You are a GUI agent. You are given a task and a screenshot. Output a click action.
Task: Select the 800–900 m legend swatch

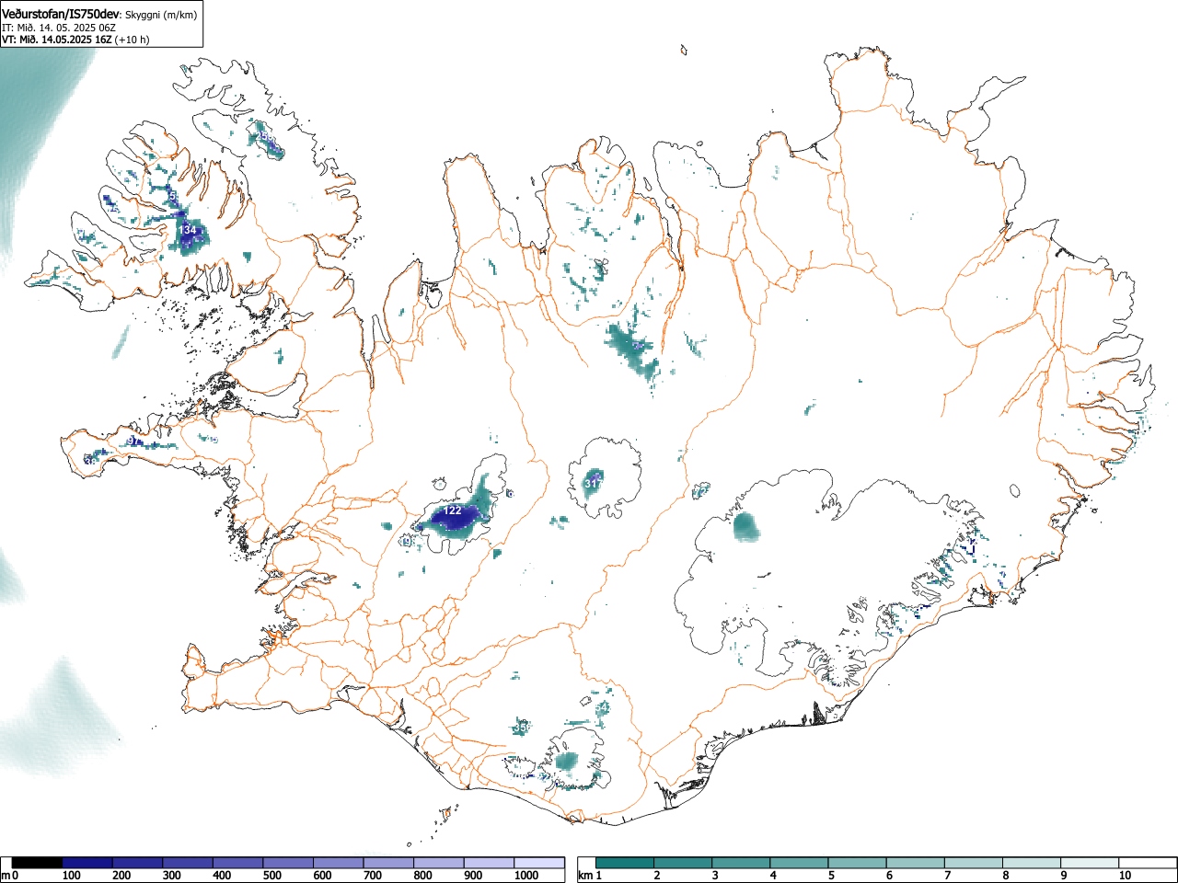(x=439, y=863)
